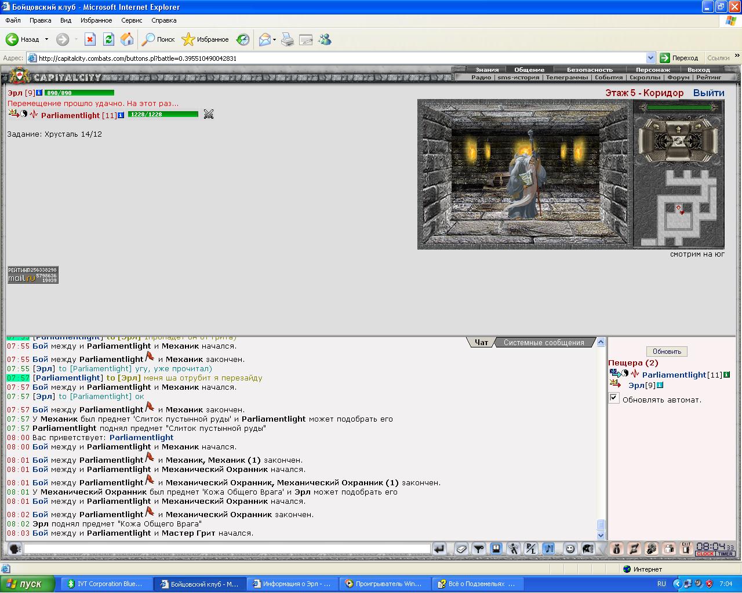Expand the Назад history dropdown arrow
Image resolution: width=742 pixels, height=593 pixels.
(47, 39)
